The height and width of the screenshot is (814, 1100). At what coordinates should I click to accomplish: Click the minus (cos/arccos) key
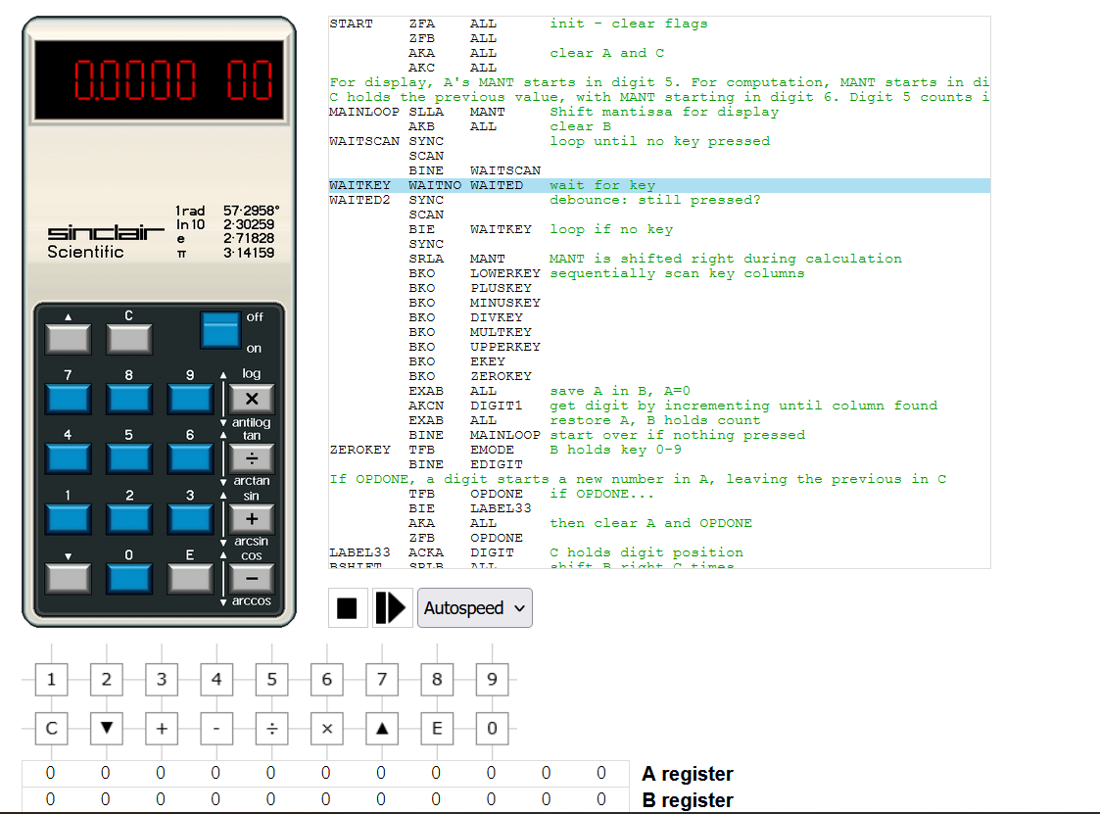(x=252, y=579)
